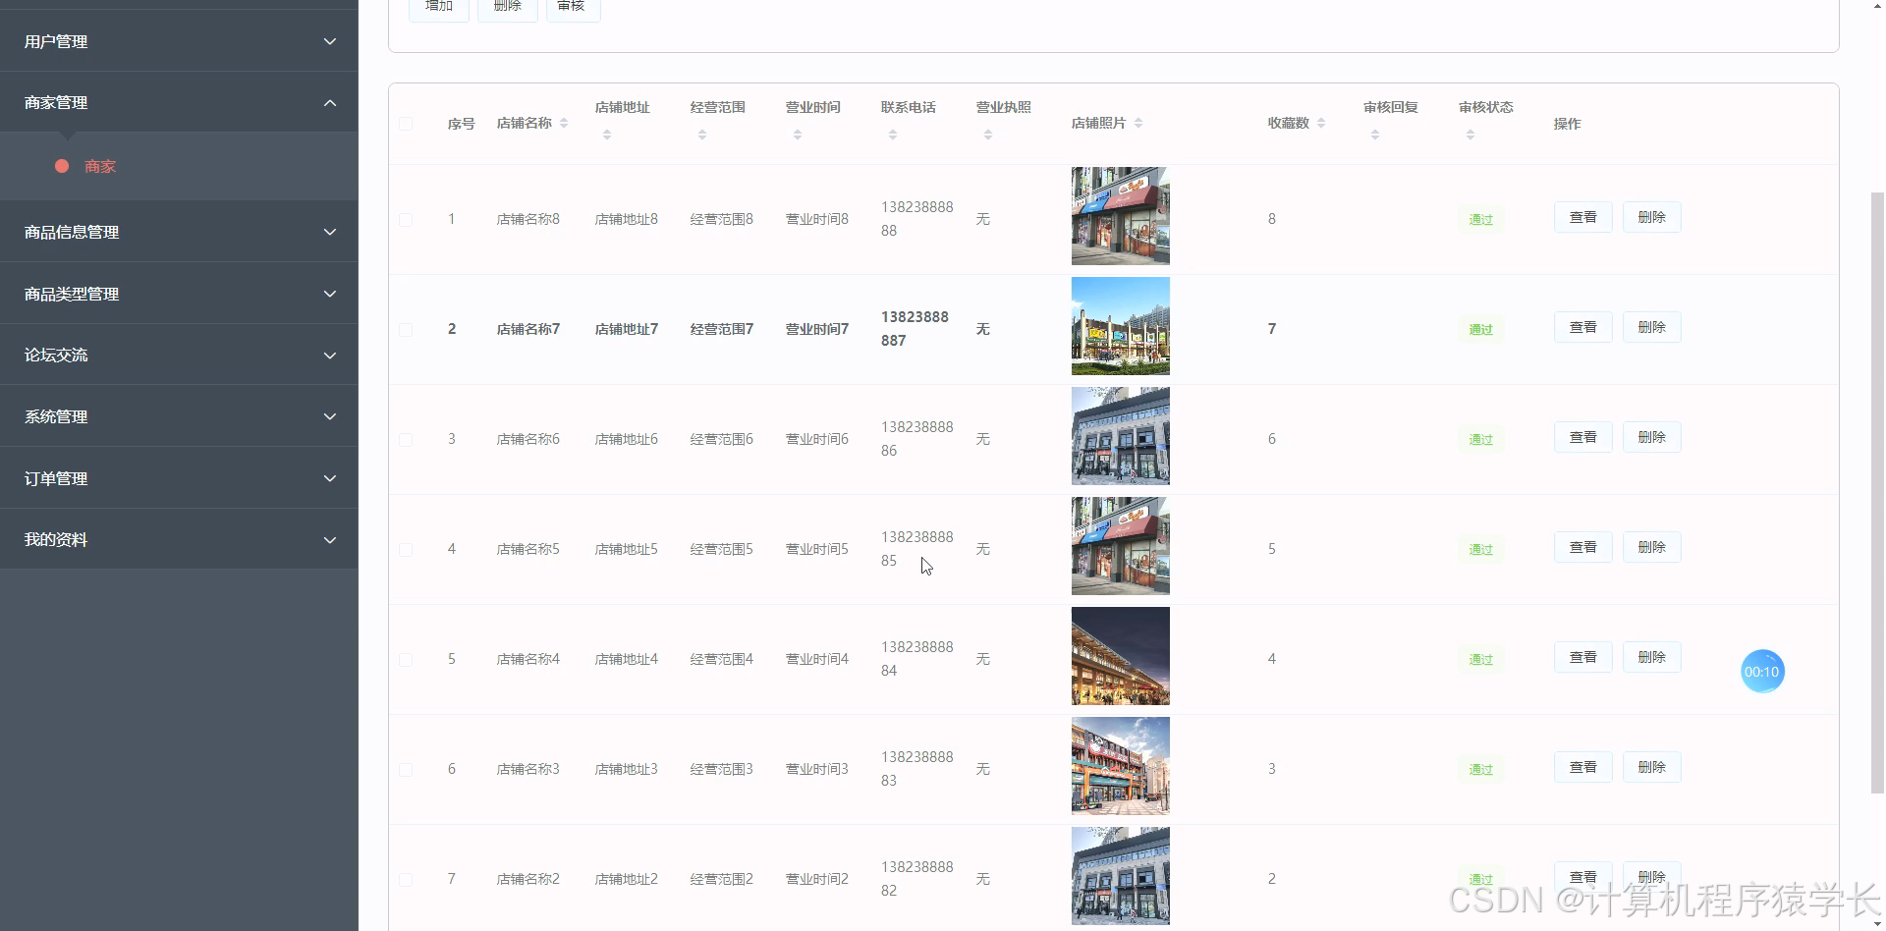Sort the 审核状态 column

point(1470,135)
